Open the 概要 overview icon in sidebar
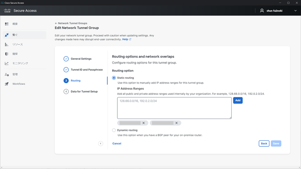The height and width of the screenshot is (169, 301). click(x=7, y=24)
